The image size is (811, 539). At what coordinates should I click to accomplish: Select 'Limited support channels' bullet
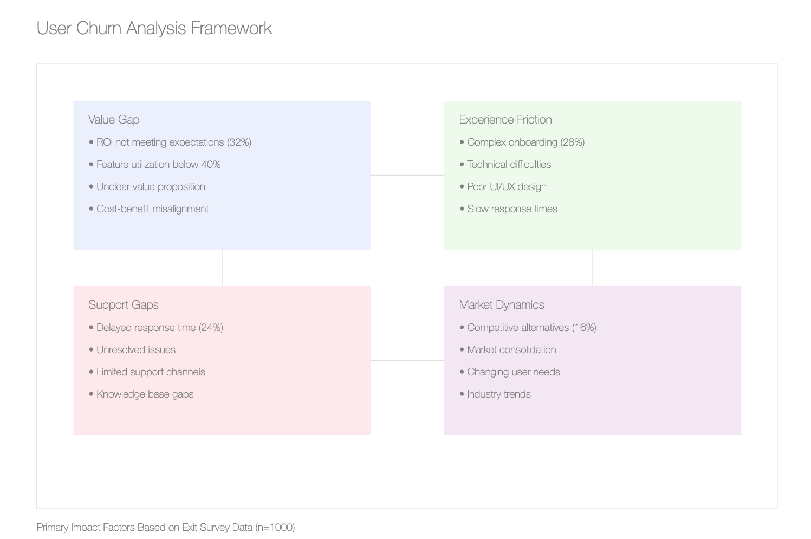pyautogui.click(x=147, y=372)
